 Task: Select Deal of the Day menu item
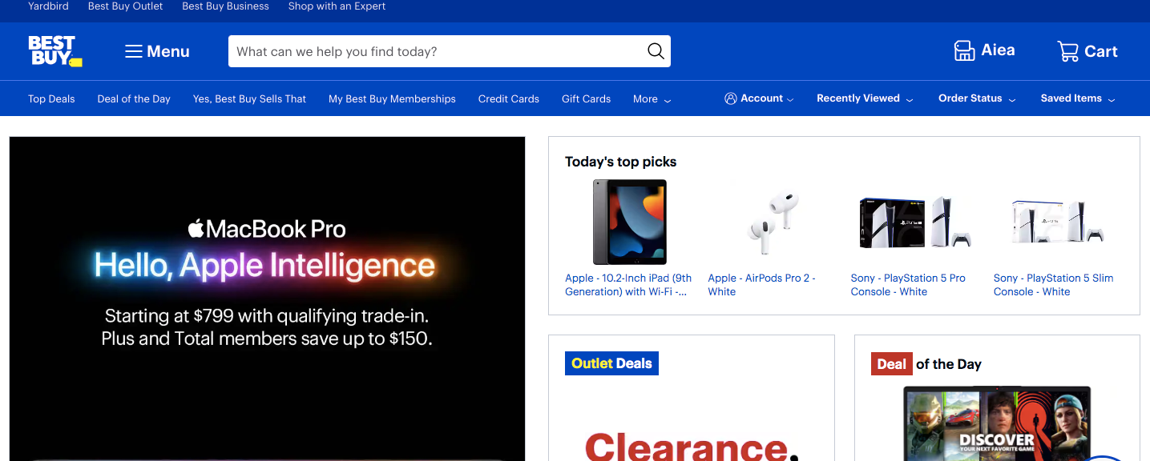[134, 99]
